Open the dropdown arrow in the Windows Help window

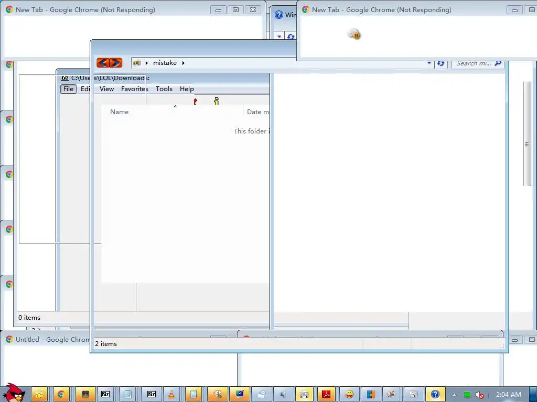[x=280, y=36]
